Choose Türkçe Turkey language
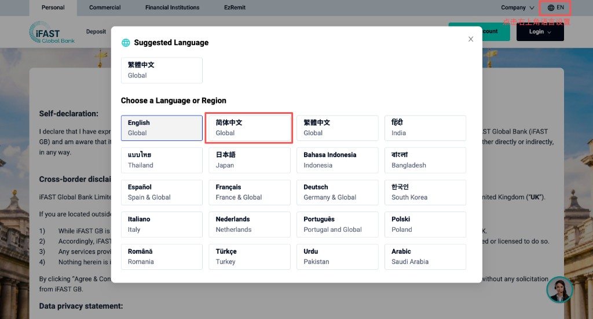This screenshot has width=593, height=319. pos(249,257)
